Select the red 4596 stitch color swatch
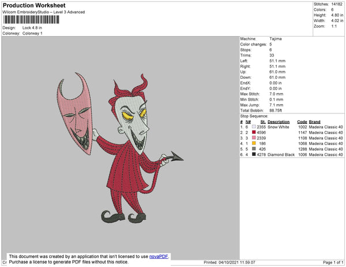The width and height of the screenshot is (346, 267). (x=254, y=132)
